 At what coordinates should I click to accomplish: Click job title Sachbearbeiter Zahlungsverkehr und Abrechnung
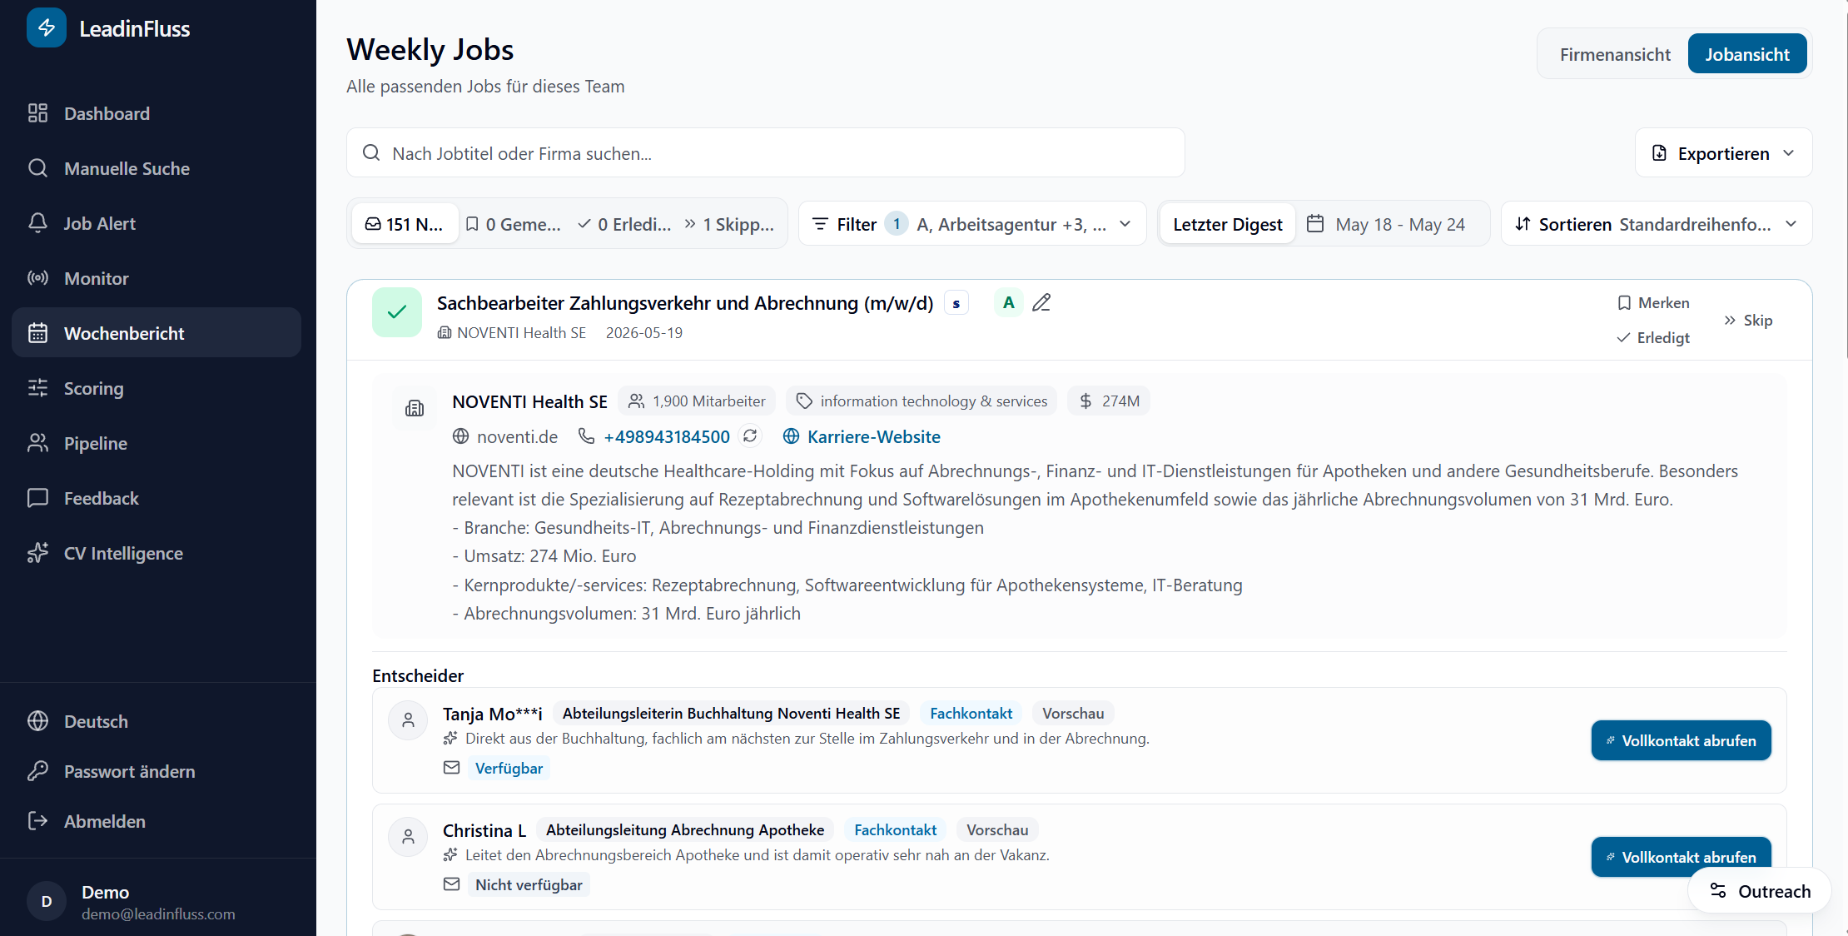[x=685, y=303]
